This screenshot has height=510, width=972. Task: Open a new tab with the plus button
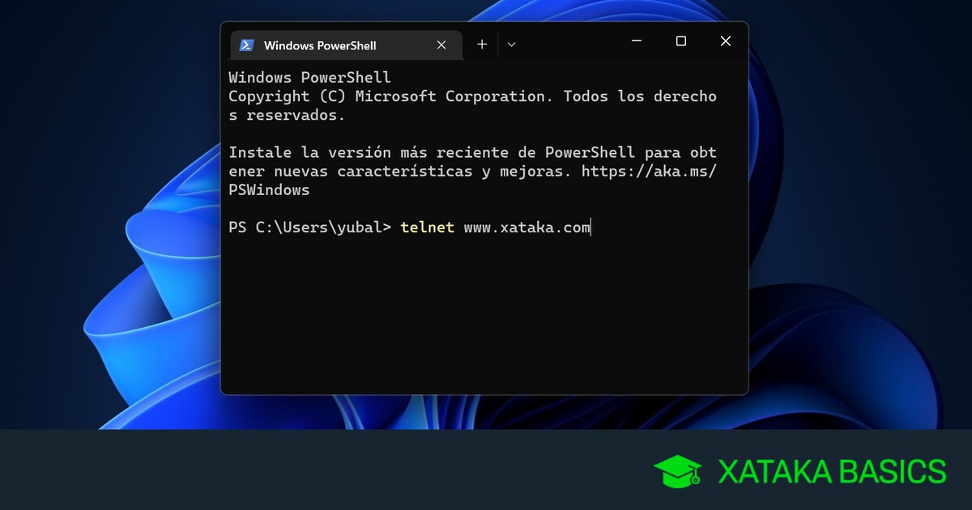click(x=482, y=45)
